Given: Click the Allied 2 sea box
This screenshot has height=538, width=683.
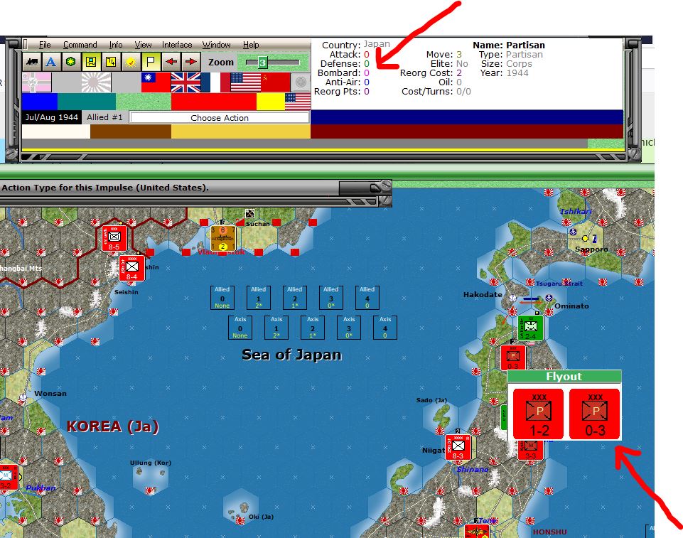Looking at the screenshot, I should [294, 298].
